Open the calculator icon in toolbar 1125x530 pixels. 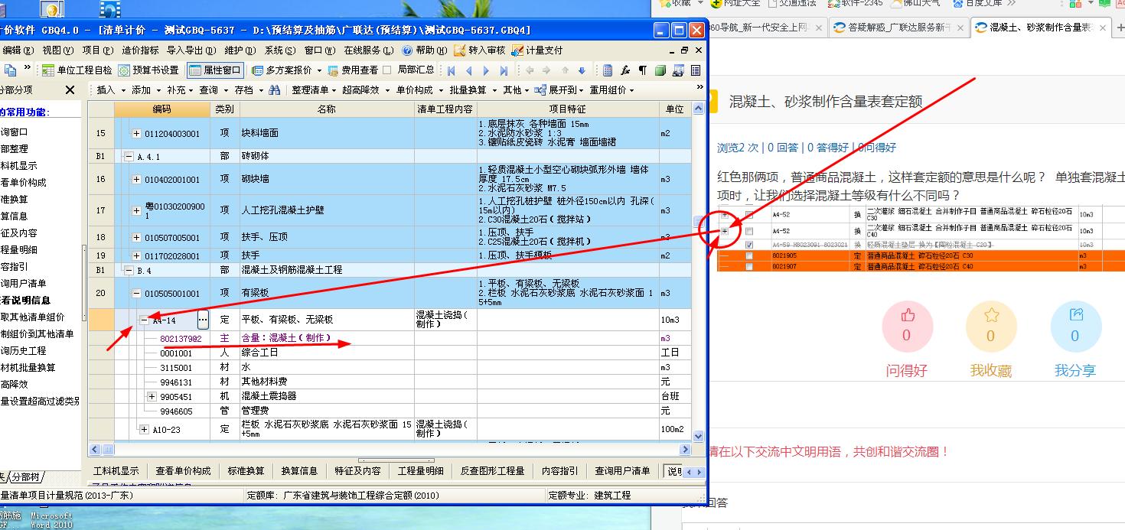pos(608,70)
